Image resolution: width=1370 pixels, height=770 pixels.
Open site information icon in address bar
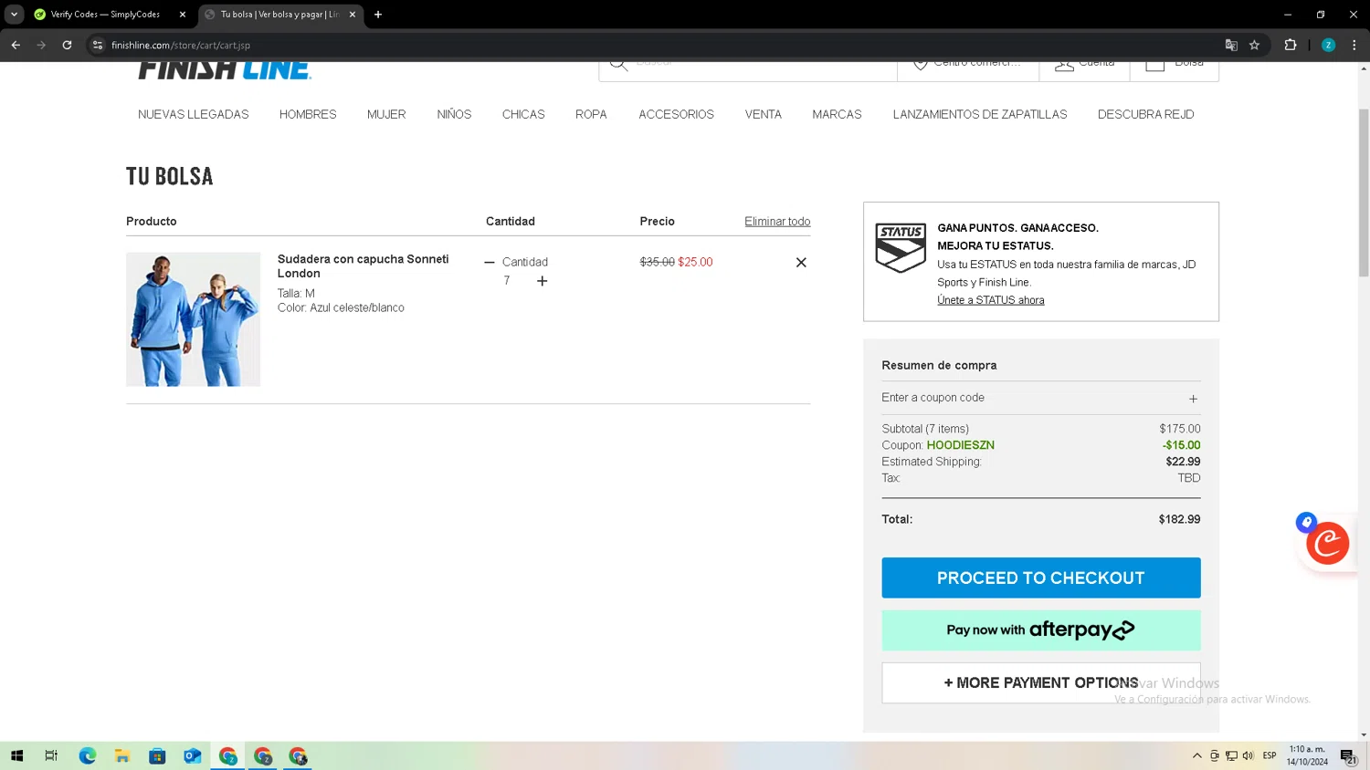(x=98, y=45)
